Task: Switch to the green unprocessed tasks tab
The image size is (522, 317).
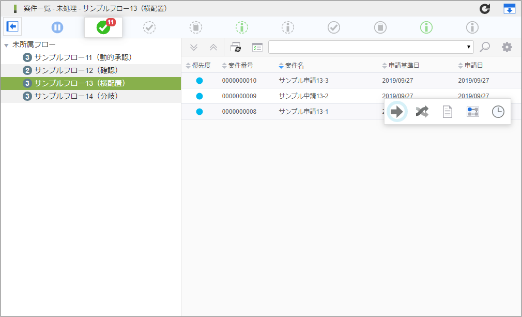Action: [103, 27]
